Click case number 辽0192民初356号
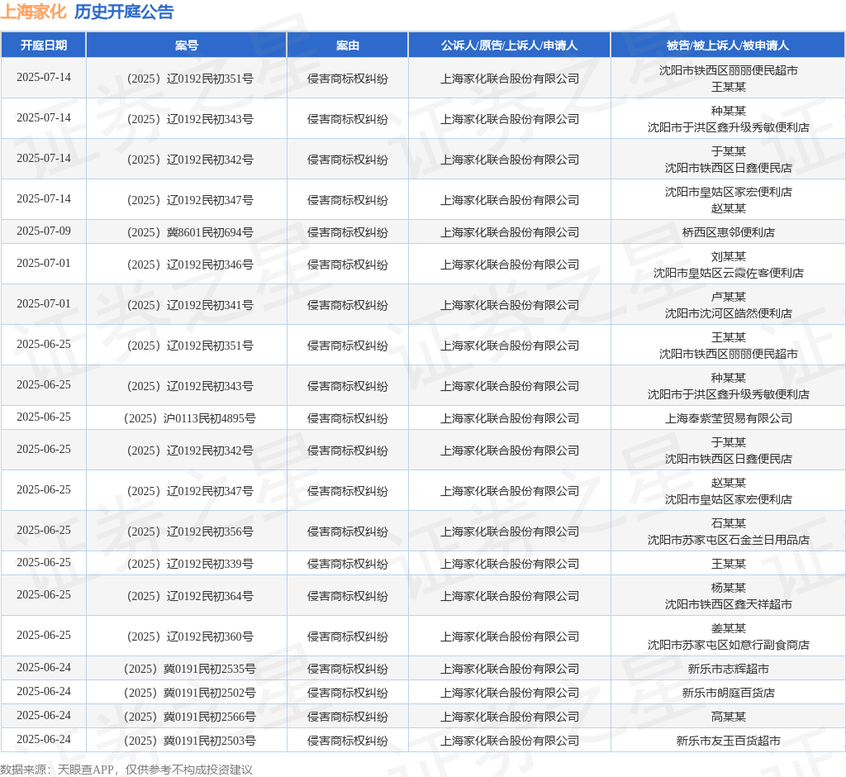Screen dimensions: 846x777 [190, 532]
